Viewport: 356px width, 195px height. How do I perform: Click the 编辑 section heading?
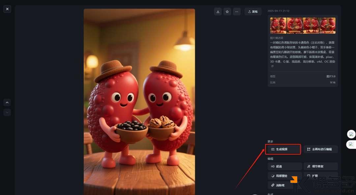(270, 159)
